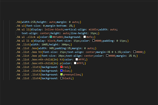
Task: Open the greenyellow color swatch picker
Action: point(62,74)
